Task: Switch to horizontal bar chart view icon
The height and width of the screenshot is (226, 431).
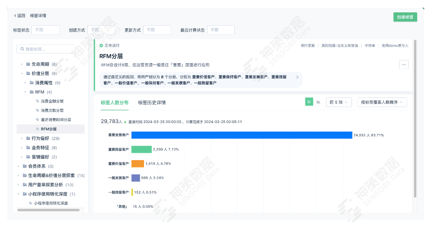Action: 309,102
